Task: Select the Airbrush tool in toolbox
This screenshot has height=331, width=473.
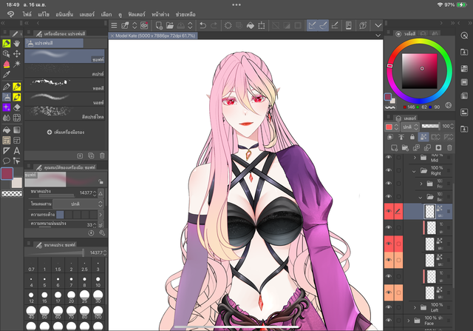Action: [x=7, y=97]
